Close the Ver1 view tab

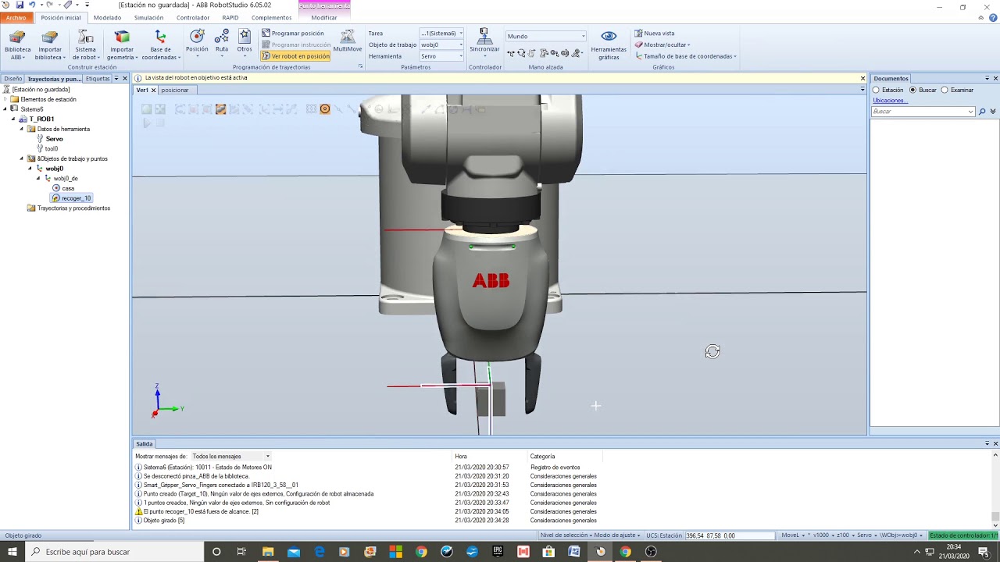(x=153, y=91)
